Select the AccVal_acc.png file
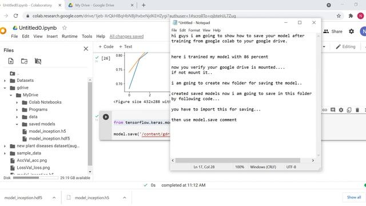 pyautogui.click(x=32, y=160)
